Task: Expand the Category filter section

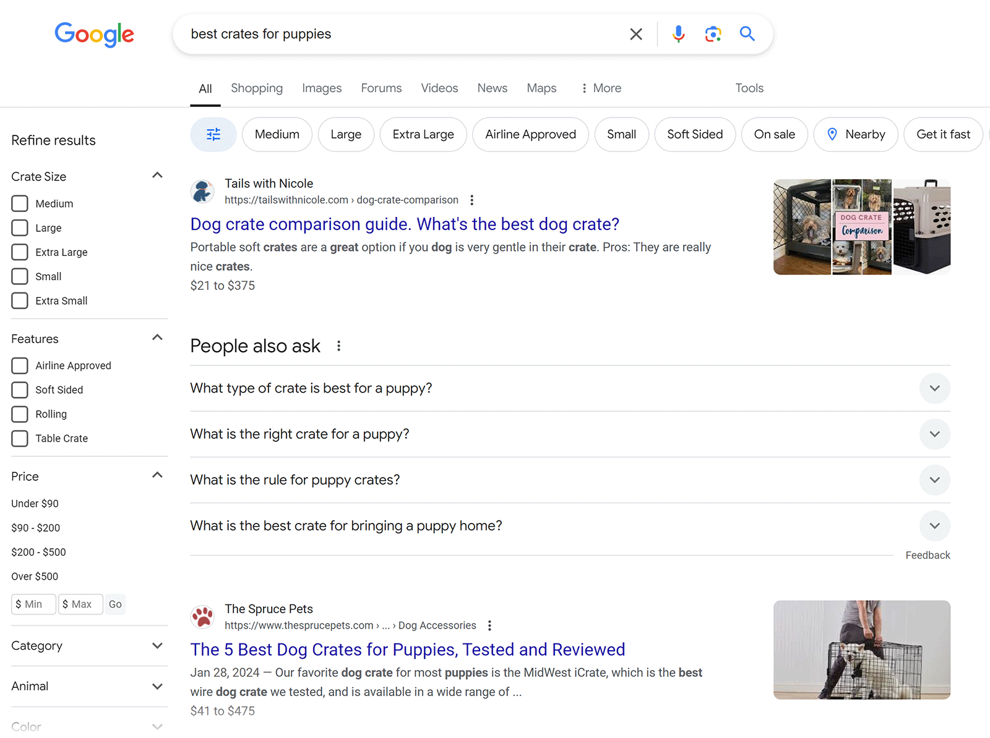Action: (x=157, y=646)
